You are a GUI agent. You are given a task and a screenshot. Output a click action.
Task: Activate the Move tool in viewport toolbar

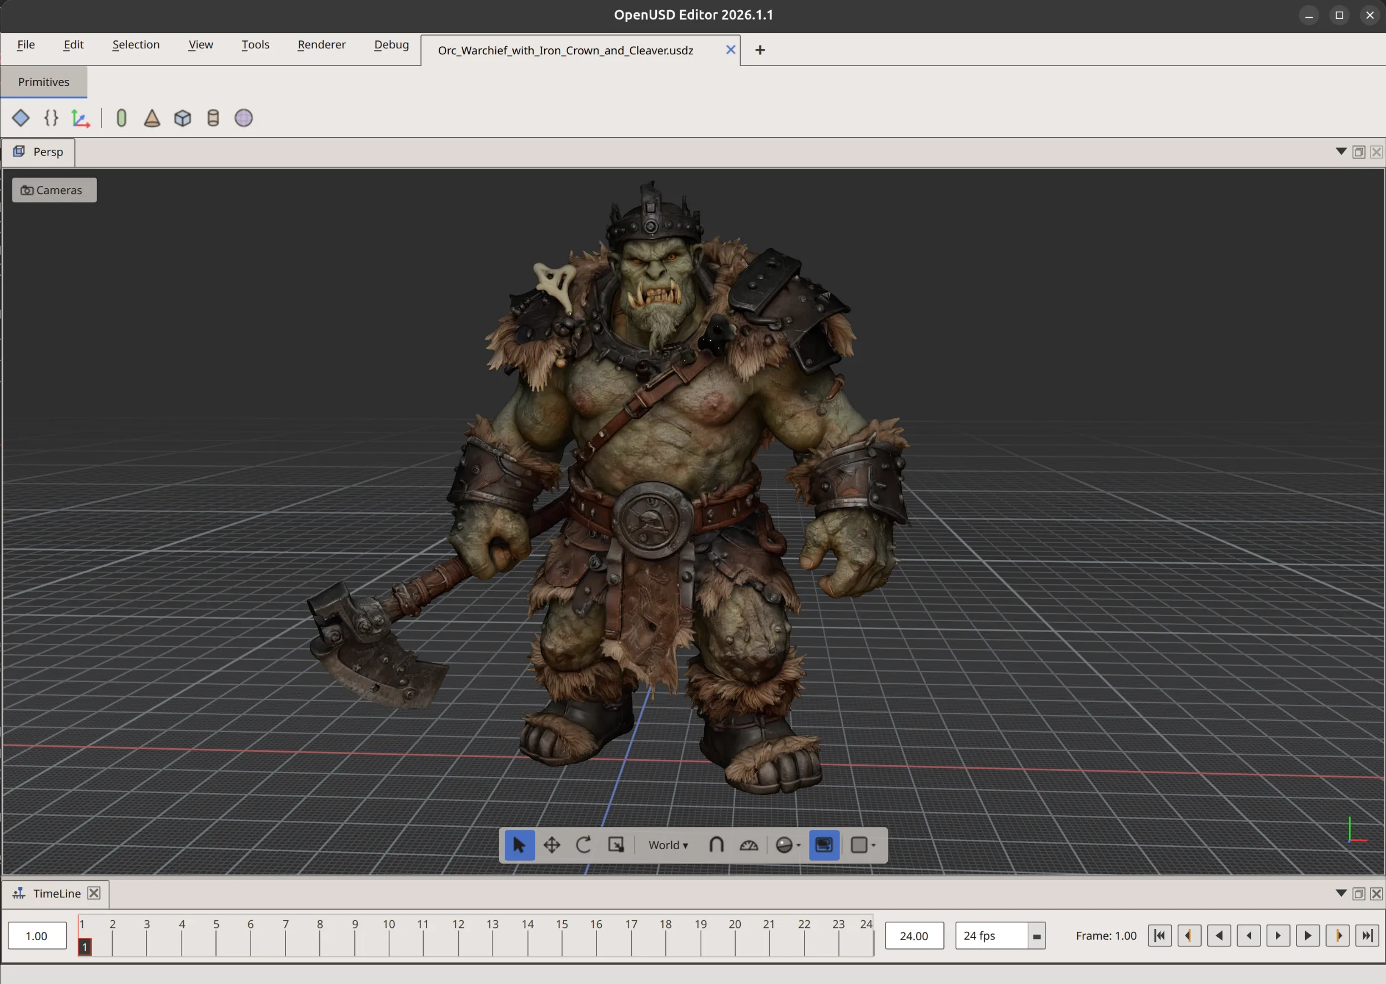[x=552, y=845]
